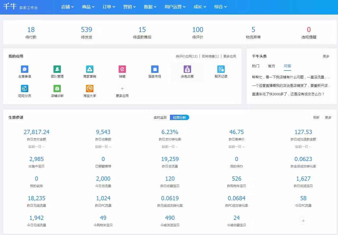Launch the 赤兔交易 app icon
338x235 pixels.
coord(187,69)
